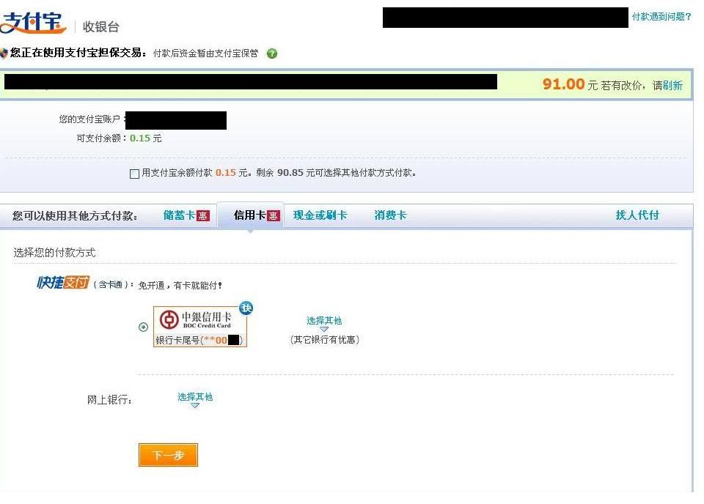704x504 pixels.
Task: Click the orange 下一步 button
Action: coord(169,455)
